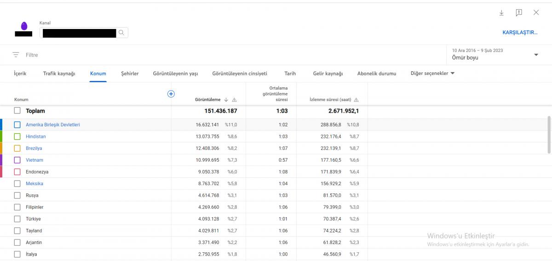Open the Abonelik durumu tab
Image resolution: width=552 pixels, height=261 pixels.
377,74
